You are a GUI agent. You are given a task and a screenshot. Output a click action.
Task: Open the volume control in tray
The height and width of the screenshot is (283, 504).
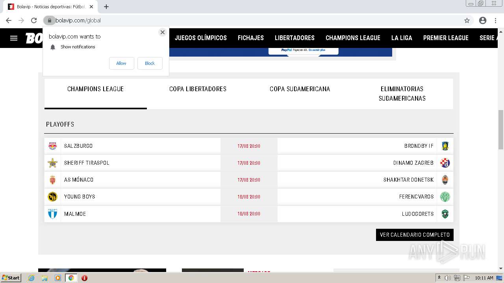click(x=448, y=278)
